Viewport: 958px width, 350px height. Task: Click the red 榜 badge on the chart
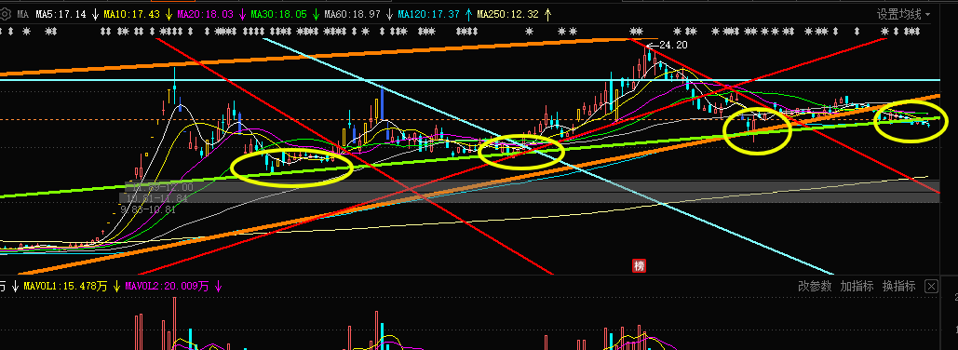click(639, 265)
